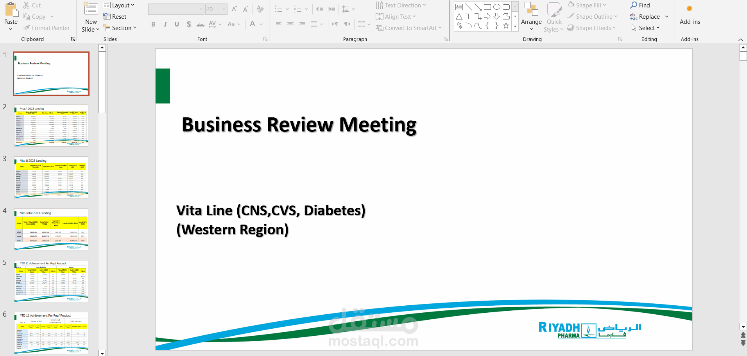Collapse the ribbon chevron
The height and width of the screenshot is (356, 747).
740,39
